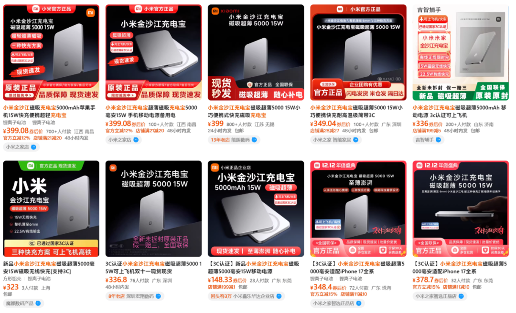The image size is (516, 313).
Task: Open the ¥399 现货秒发 product image
Action: (256, 52)
